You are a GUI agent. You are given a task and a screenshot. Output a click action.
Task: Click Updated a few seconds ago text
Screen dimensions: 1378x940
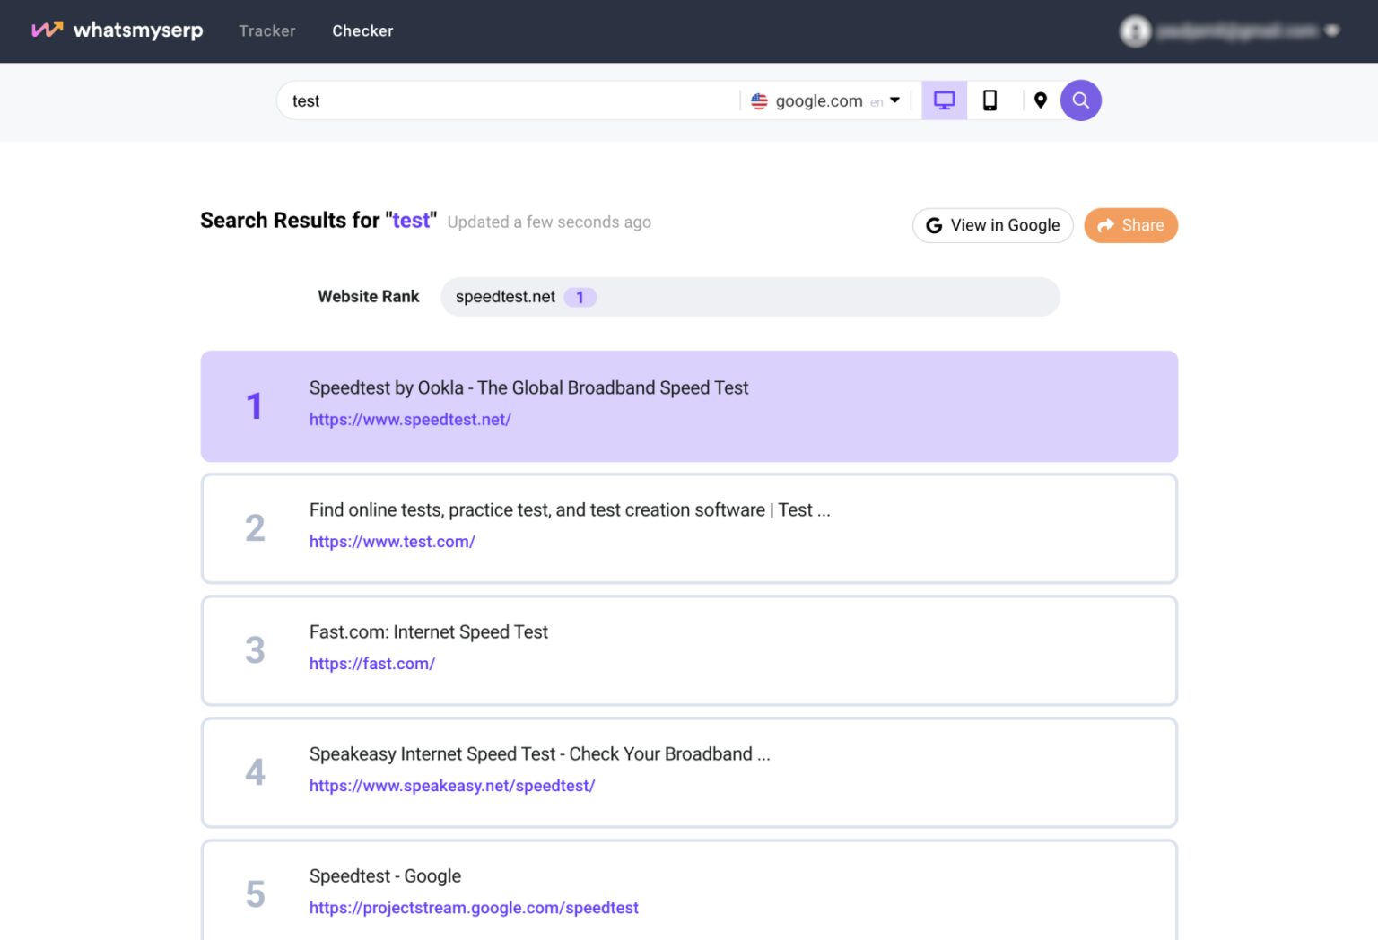(549, 222)
